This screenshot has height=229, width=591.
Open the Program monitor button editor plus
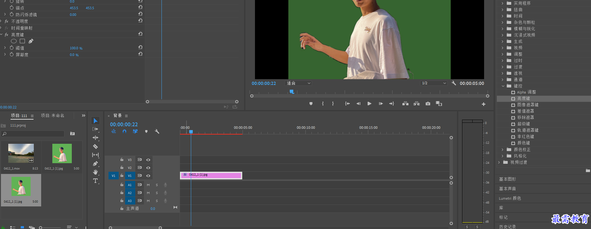[x=483, y=104]
